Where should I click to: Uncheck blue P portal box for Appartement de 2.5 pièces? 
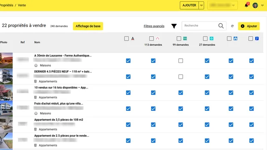[x=252, y=141]
